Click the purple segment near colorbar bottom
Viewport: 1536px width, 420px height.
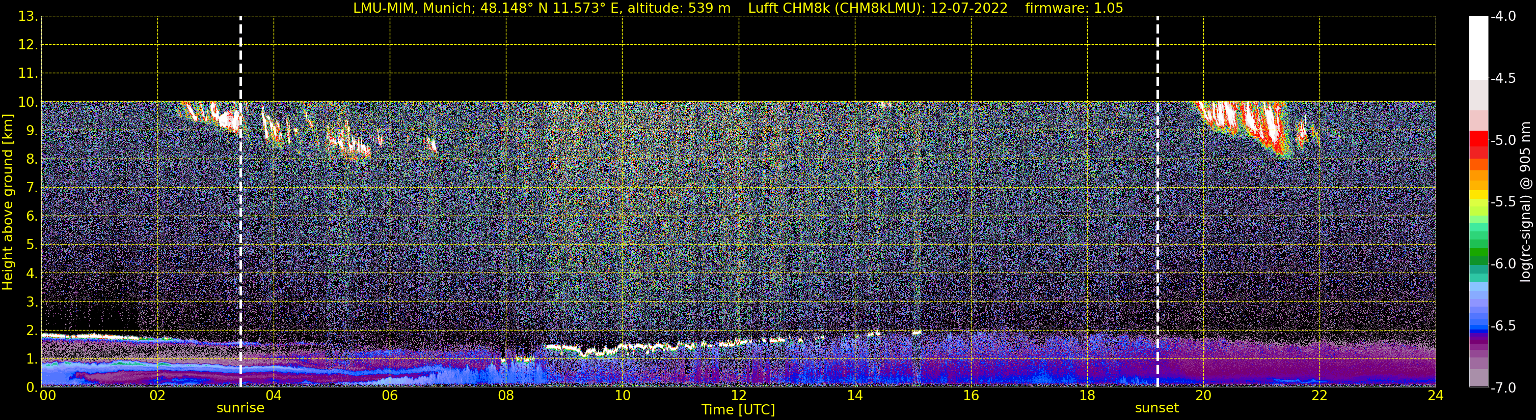pyautogui.click(x=1479, y=346)
